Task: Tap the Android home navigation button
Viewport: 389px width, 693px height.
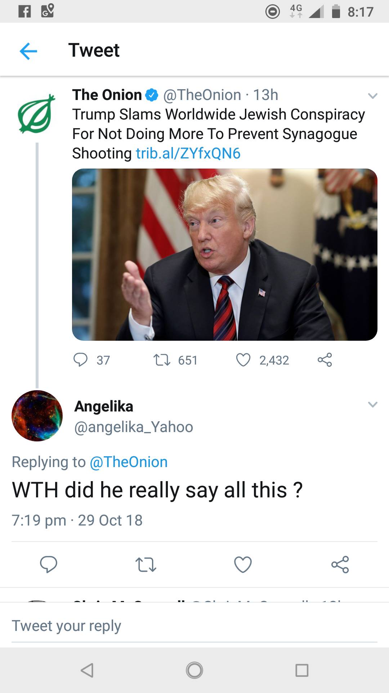Action: click(194, 670)
